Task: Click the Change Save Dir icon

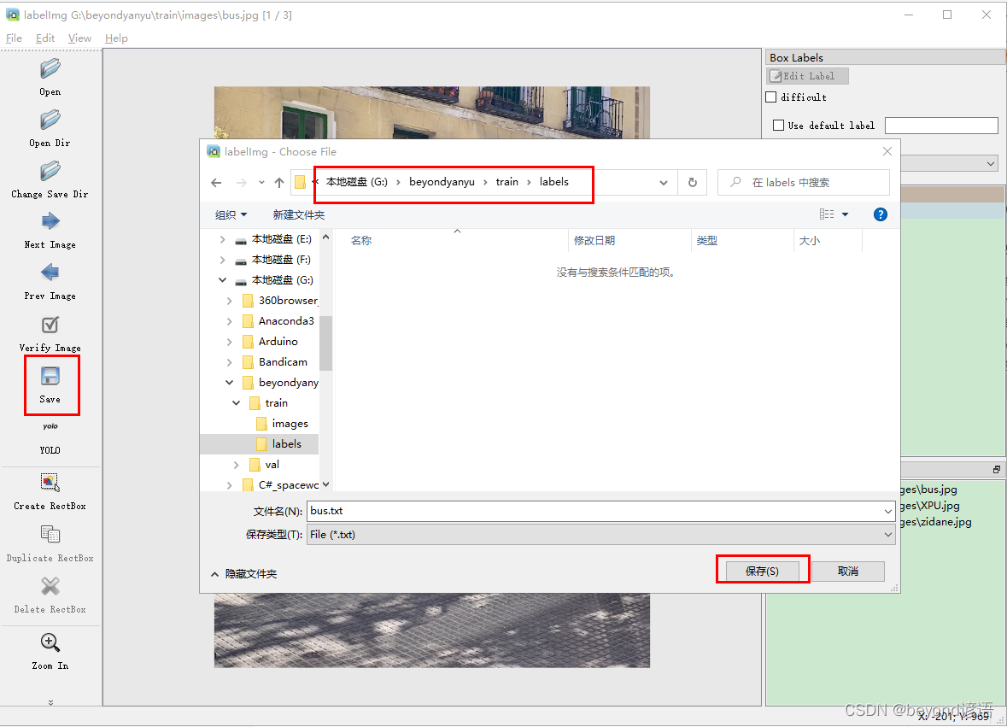Action: [50, 172]
